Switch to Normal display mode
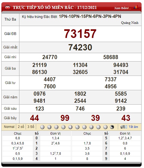The image size is (144, 168). point(9,127)
